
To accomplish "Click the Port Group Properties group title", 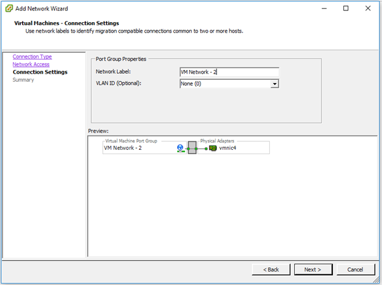I will pos(121,59).
